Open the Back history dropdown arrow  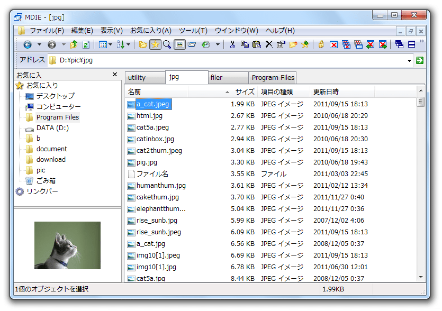pos(39,44)
